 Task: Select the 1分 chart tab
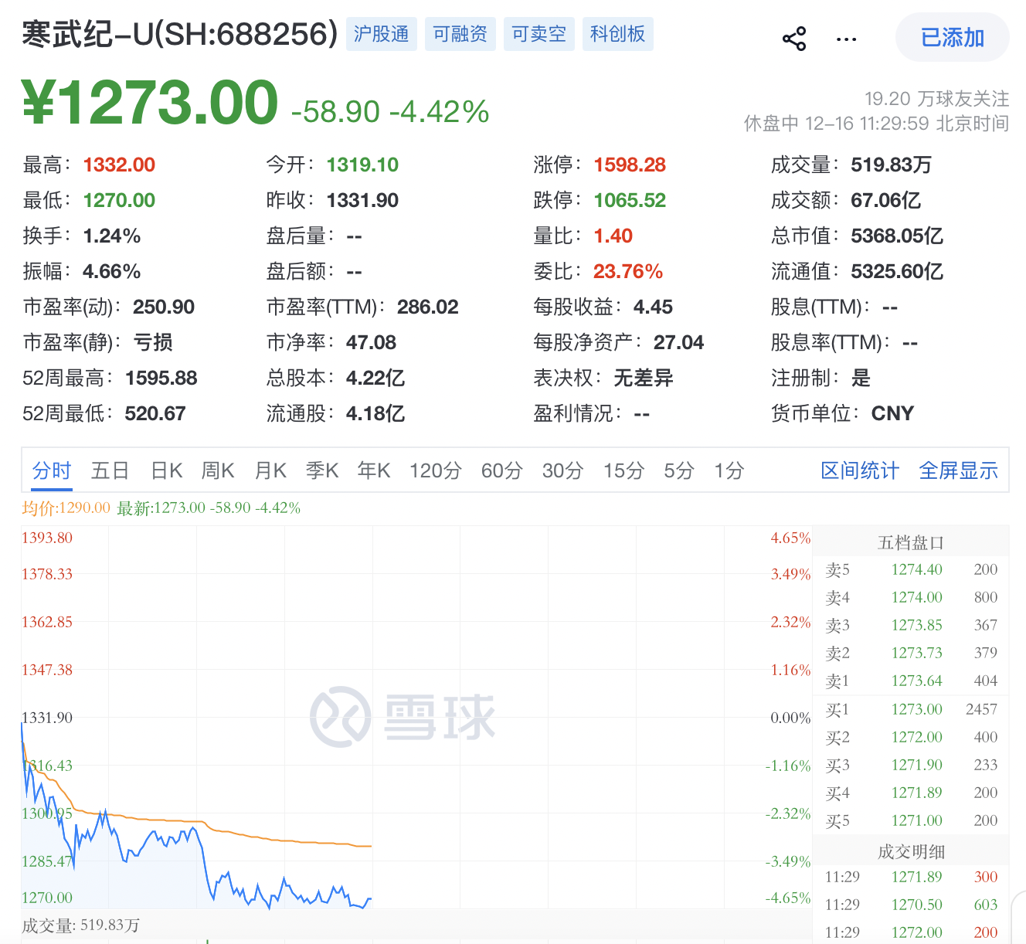[x=729, y=470]
